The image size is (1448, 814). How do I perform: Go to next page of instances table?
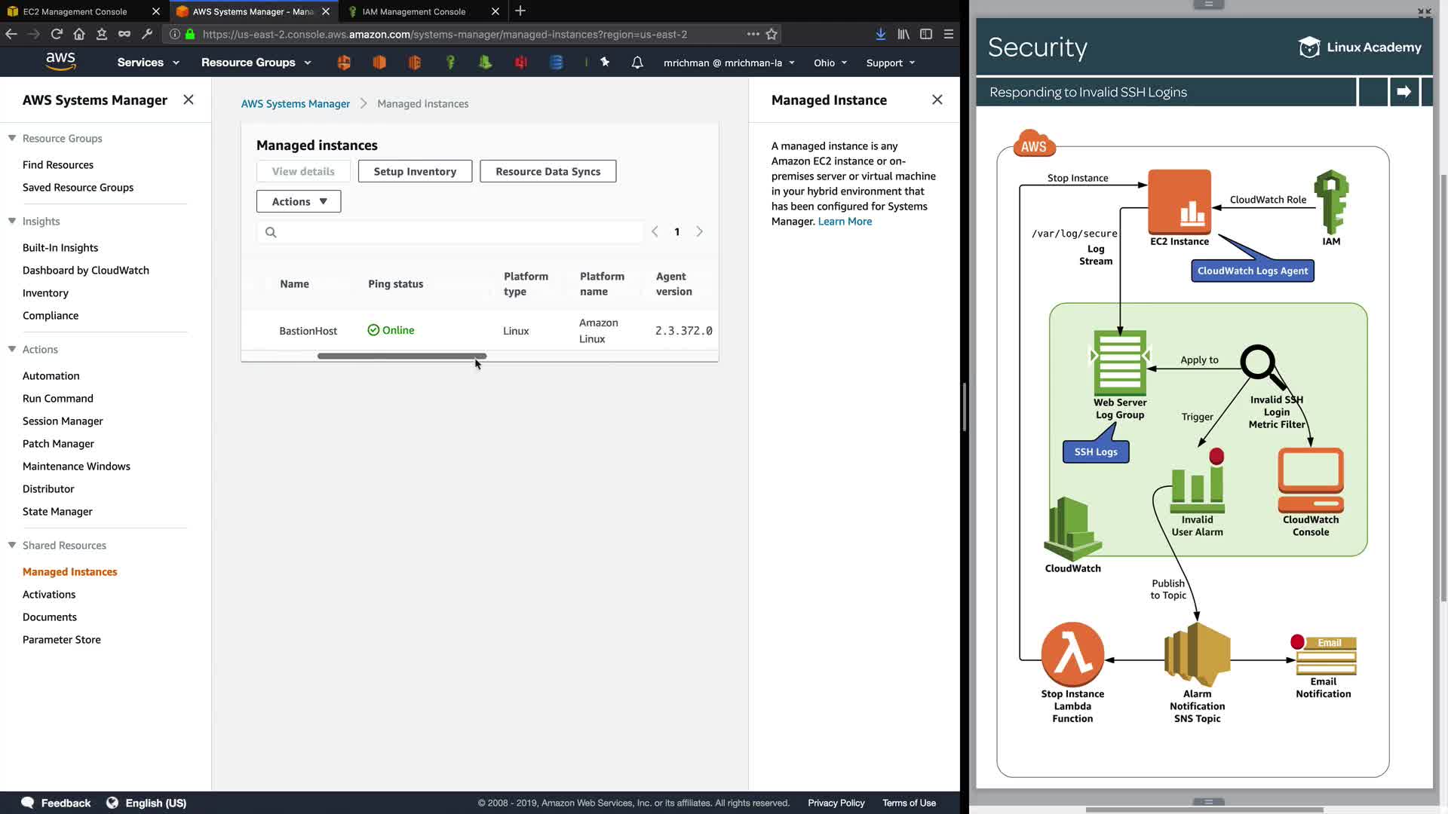699,232
